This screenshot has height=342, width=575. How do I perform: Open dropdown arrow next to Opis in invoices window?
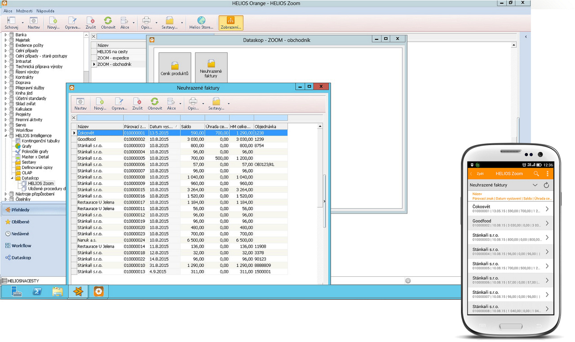tap(203, 104)
